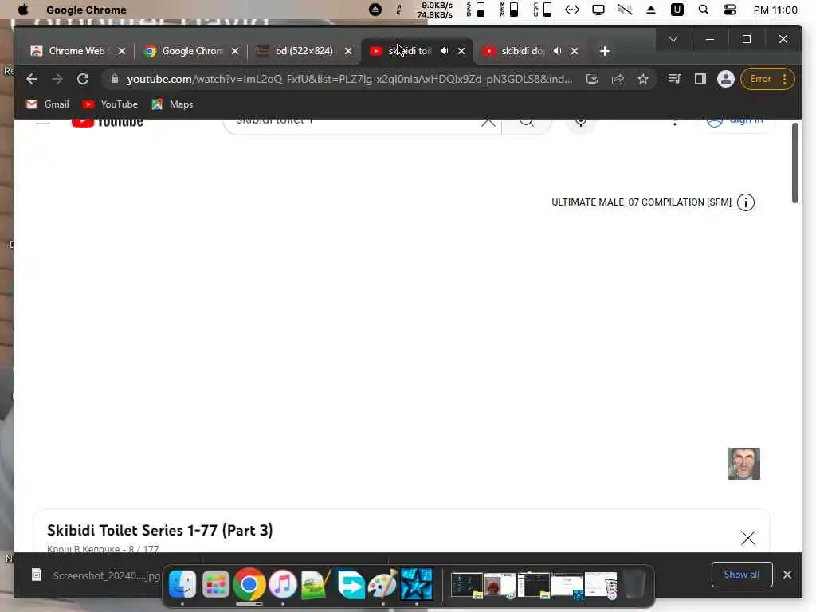Mute the skibidi toilet tab audio
This screenshot has width=816, height=612.
coord(444,51)
